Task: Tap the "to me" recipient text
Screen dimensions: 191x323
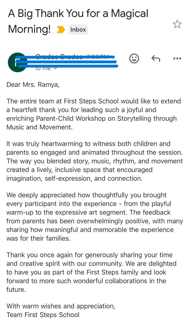Action: (x=43, y=68)
